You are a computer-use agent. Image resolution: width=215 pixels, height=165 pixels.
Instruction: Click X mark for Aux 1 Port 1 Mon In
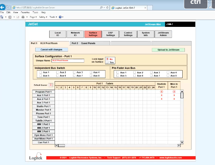tap(174, 95)
